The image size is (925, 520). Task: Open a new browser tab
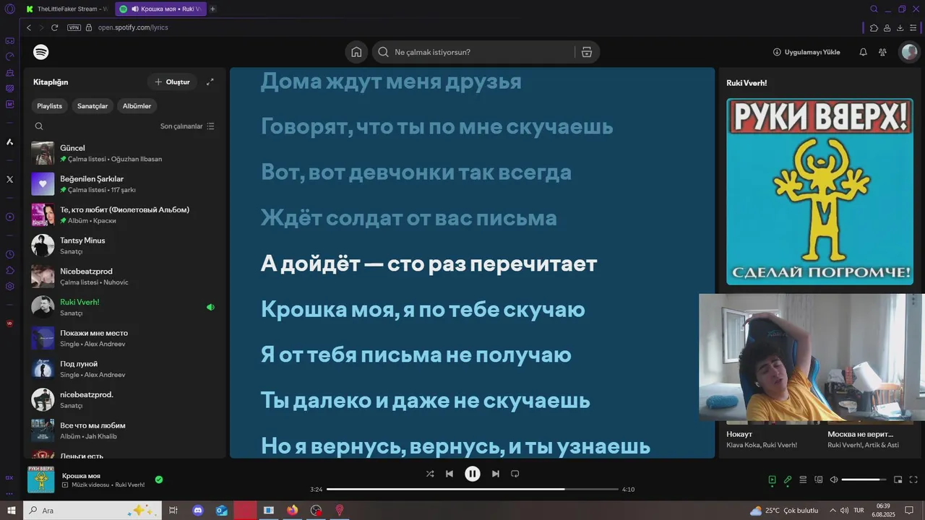[x=212, y=9]
